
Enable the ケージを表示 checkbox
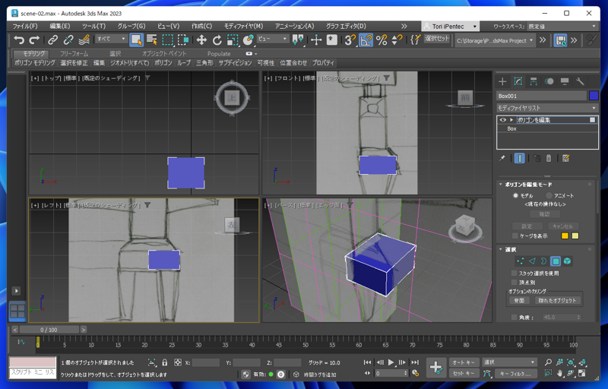[515, 236]
